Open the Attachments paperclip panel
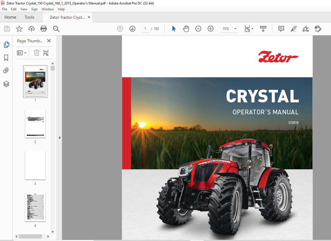 point(6,70)
